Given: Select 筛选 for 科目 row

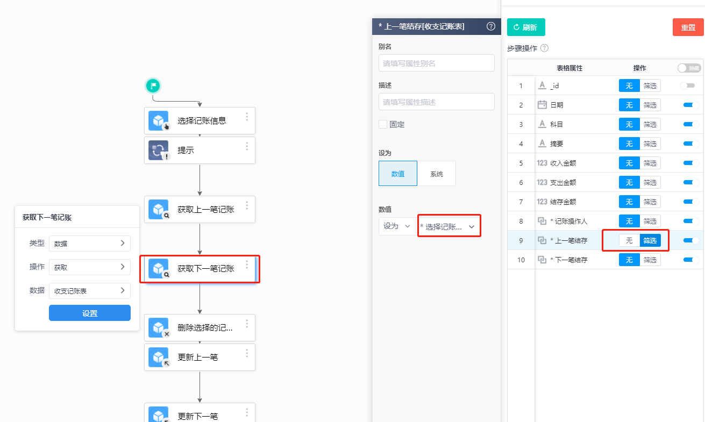Looking at the screenshot, I should [650, 124].
